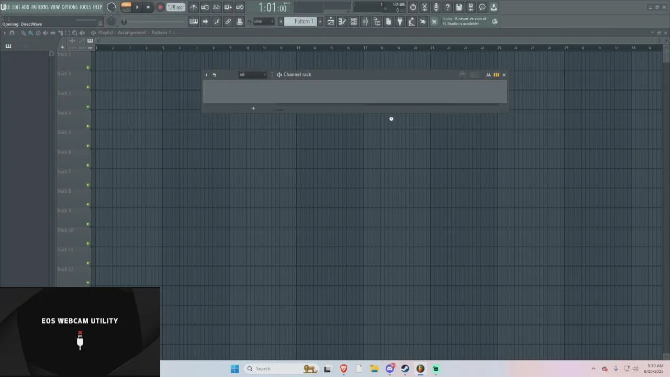Click the red Record button
The height and width of the screenshot is (377, 670).
pyautogui.click(x=160, y=7)
